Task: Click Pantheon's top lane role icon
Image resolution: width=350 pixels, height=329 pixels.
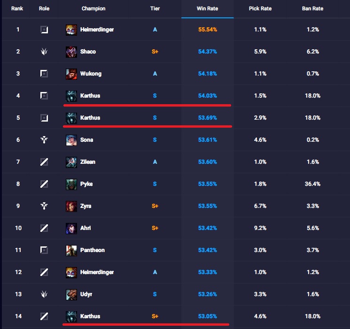Action: coord(44,250)
